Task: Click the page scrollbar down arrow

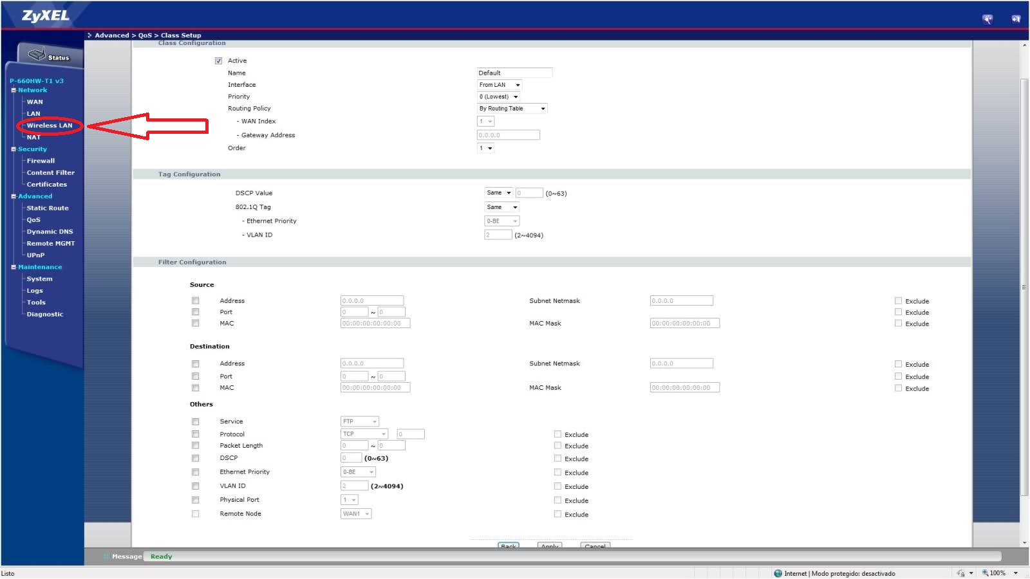Action: click(1024, 543)
